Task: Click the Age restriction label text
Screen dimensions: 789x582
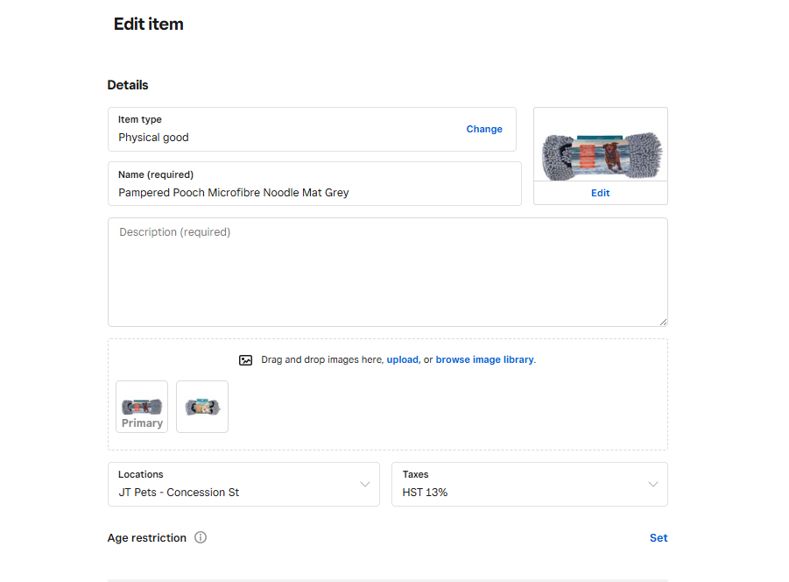Action: 147,538
